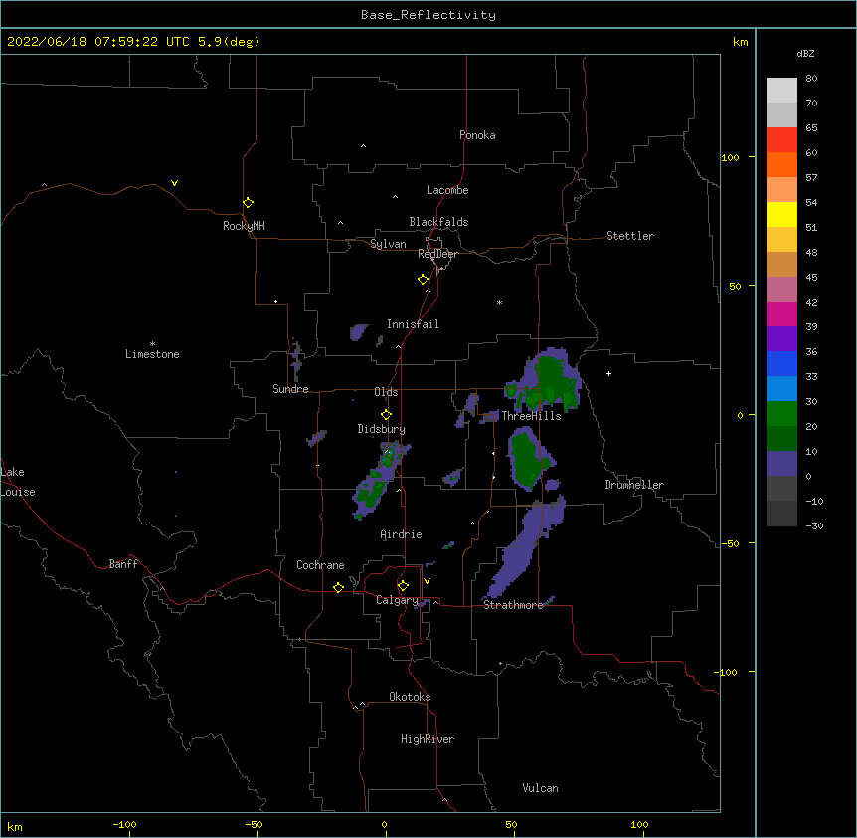Click the Vulcan city label
The image size is (857, 838).
pos(540,788)
